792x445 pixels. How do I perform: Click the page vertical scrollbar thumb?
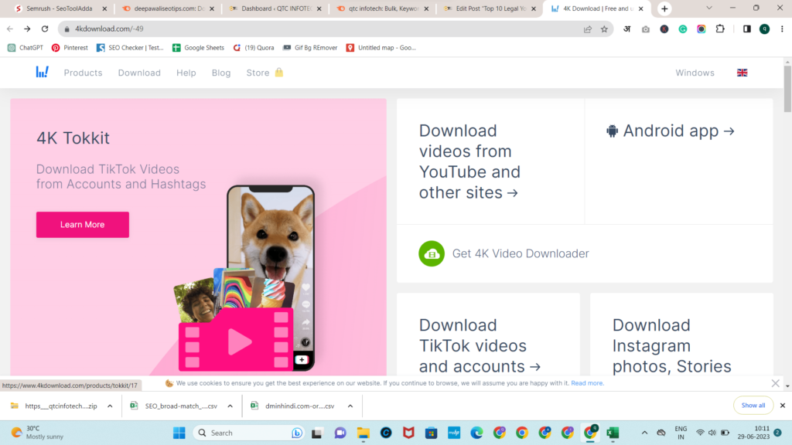(787, 89)
